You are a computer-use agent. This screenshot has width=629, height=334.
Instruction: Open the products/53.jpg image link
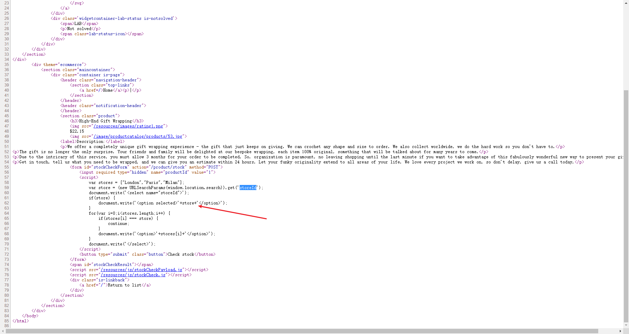[x=138, y=136]
